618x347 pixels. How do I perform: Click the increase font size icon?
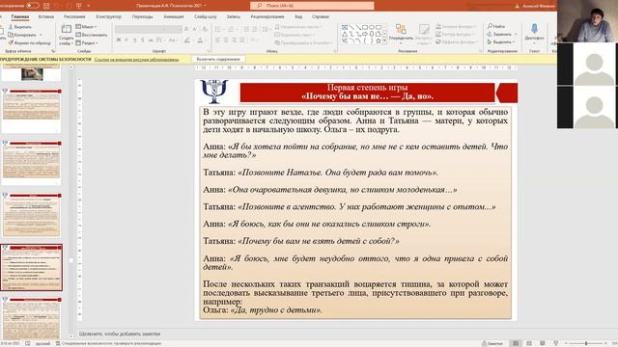click(186, 29)
